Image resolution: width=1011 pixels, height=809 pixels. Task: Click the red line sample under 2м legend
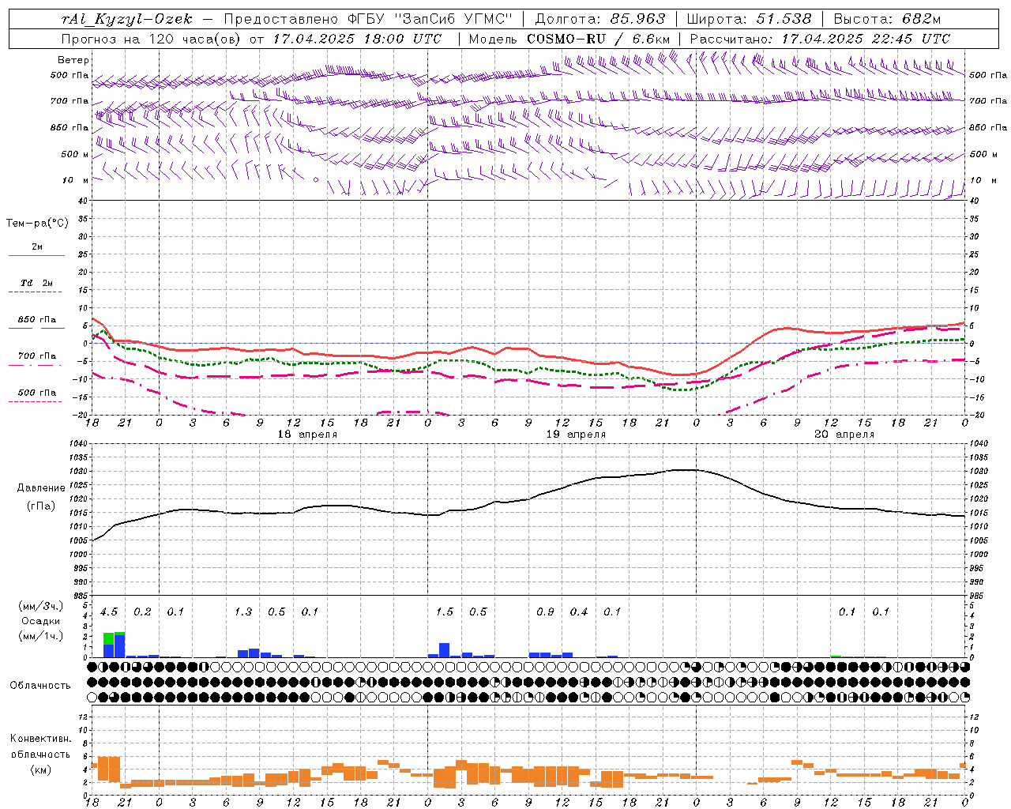[37, 256]
